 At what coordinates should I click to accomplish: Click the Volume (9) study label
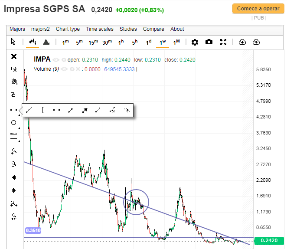click(x=46, y=69)
